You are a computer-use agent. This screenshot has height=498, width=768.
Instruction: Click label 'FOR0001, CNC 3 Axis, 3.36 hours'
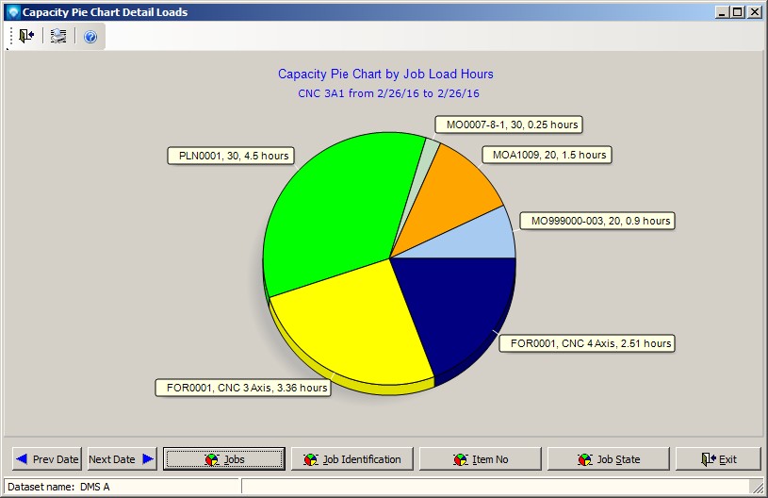243,388
